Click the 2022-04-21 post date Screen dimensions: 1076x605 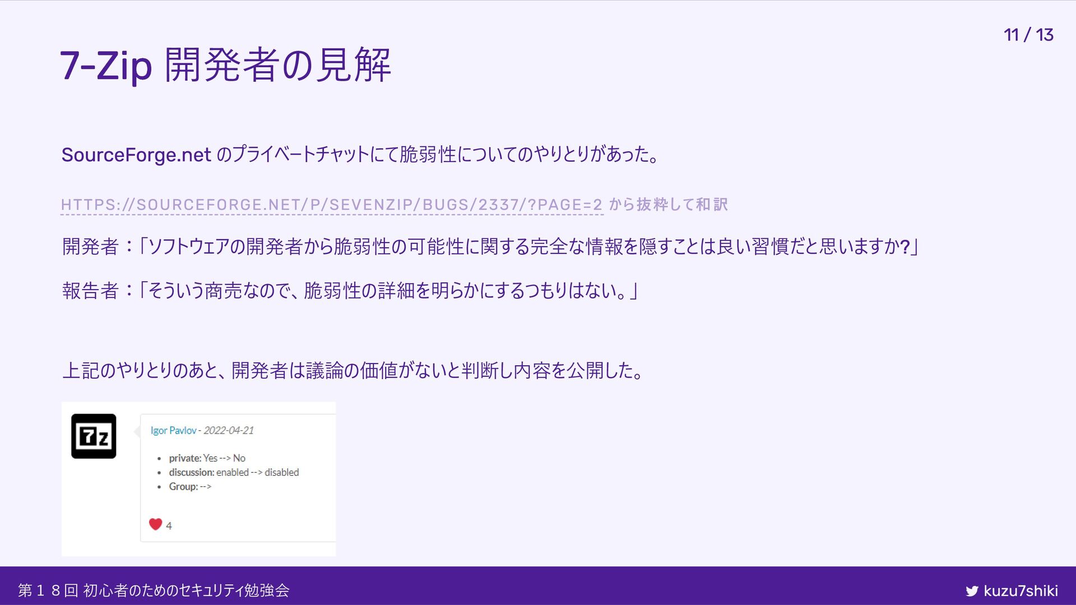pyautogui.click(x=229, y=430)
